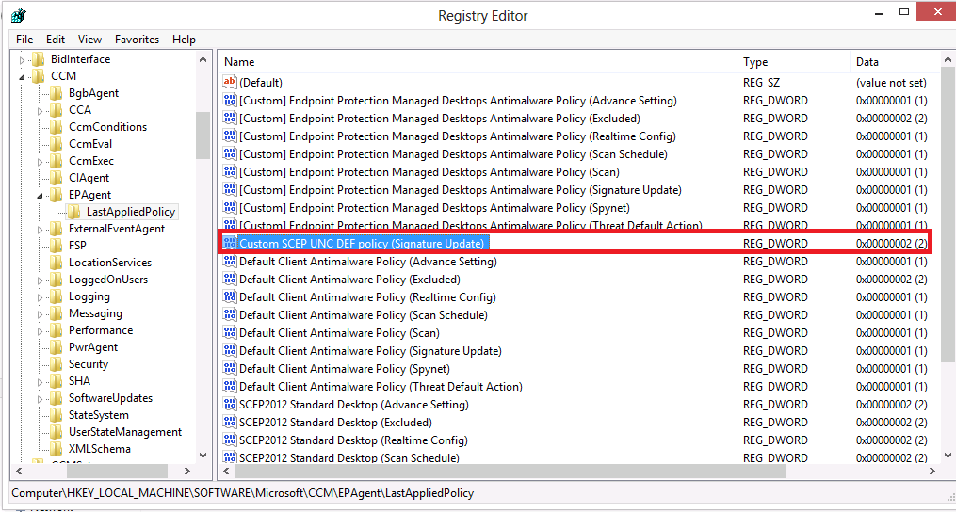This screenshot has height=512, width=956.
Task: Click the tree pane scroll up arrow
Action: coord(203,59)
